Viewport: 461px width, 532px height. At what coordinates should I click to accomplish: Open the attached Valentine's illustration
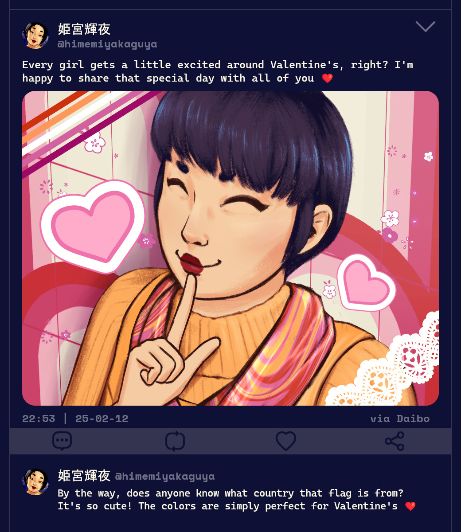(230, 248)
